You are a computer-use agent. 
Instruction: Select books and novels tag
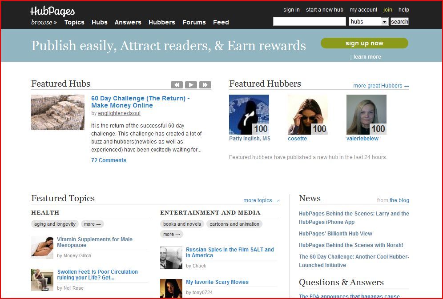[182, 224]
